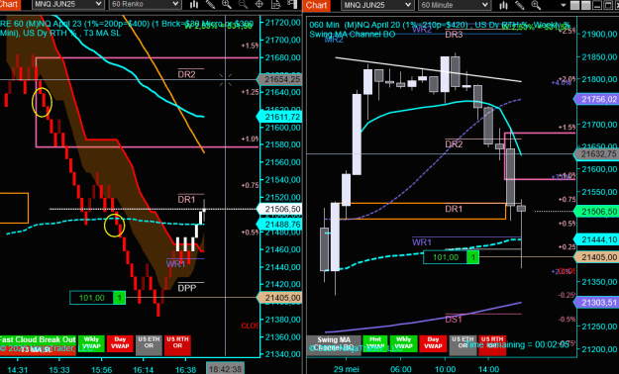
Task: Open bar style icon in 60 Minute chart toolbar
Action: [503, 5]
